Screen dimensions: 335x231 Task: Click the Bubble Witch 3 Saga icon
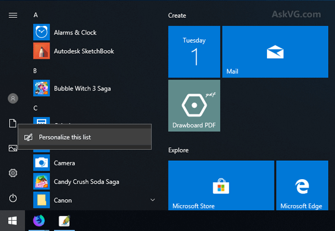point(42,88)
